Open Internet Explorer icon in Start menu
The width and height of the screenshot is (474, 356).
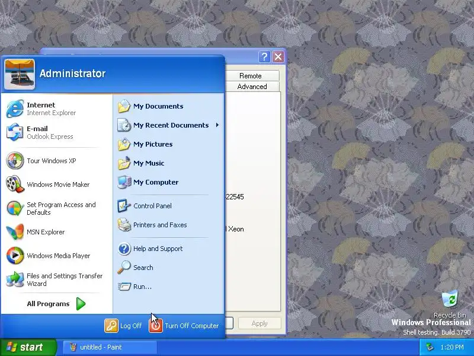(15, 109)
